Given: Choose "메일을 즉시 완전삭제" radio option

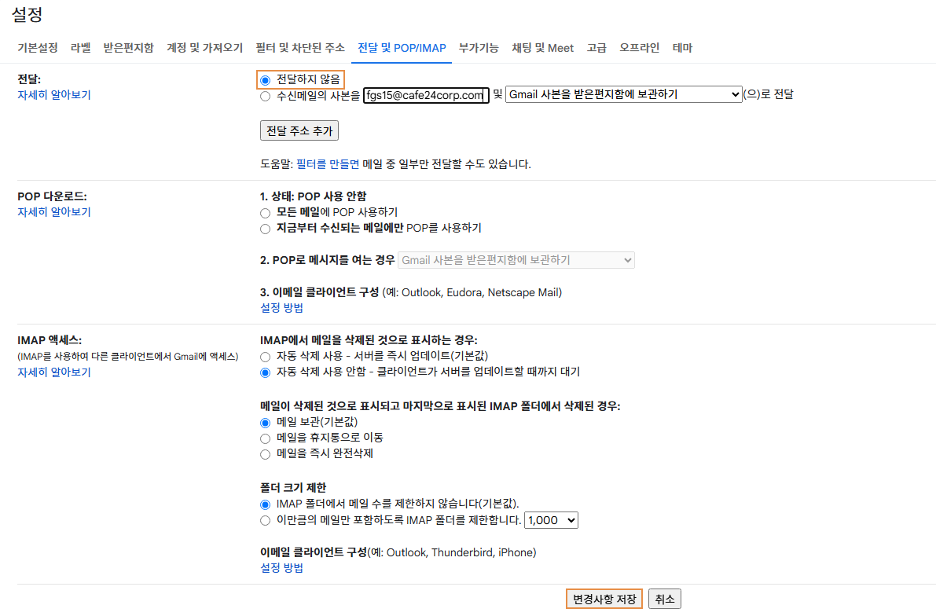Looking at the screenshot, I should click(x=265, y=453).
